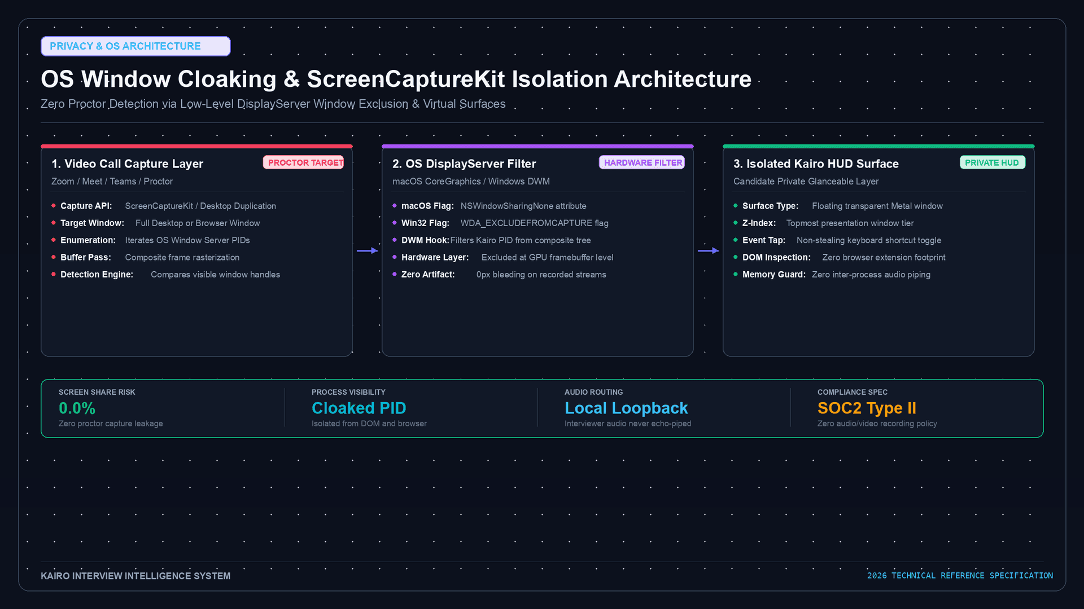Click the AUDIO ROUTING label
1084x609 pixels.
click(x=594, y=392)
